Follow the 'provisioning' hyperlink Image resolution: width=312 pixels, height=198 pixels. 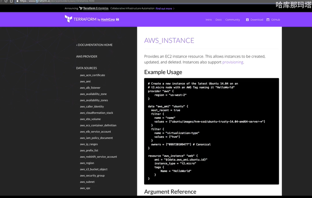click(x=233, y=62)
